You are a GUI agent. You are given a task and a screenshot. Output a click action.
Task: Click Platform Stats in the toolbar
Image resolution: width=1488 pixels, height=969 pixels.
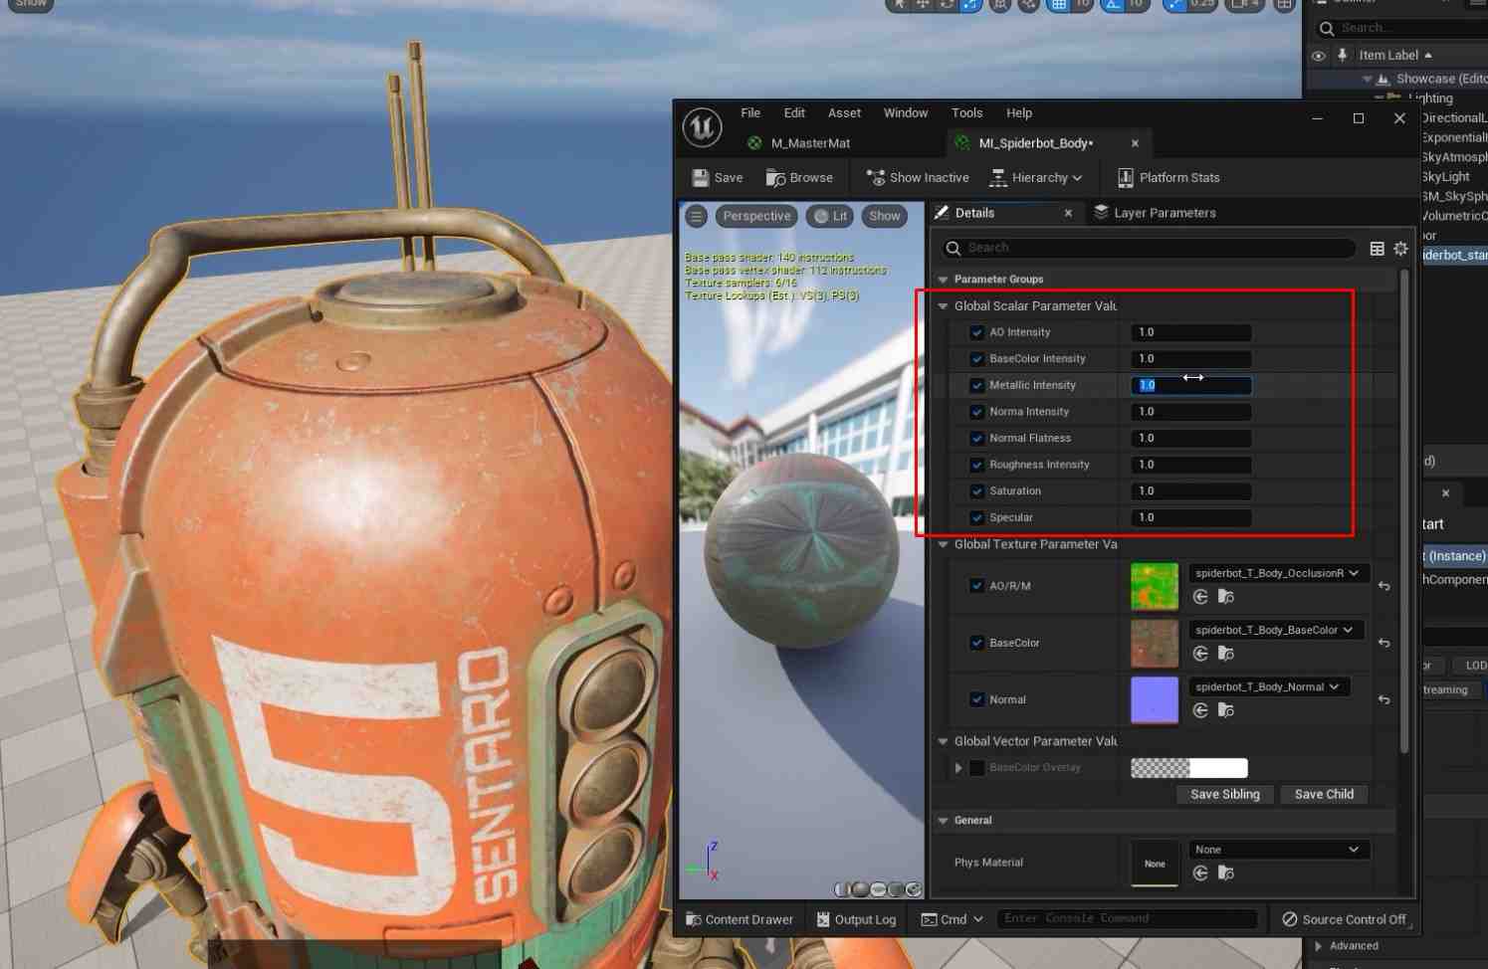pos(1169,178)
